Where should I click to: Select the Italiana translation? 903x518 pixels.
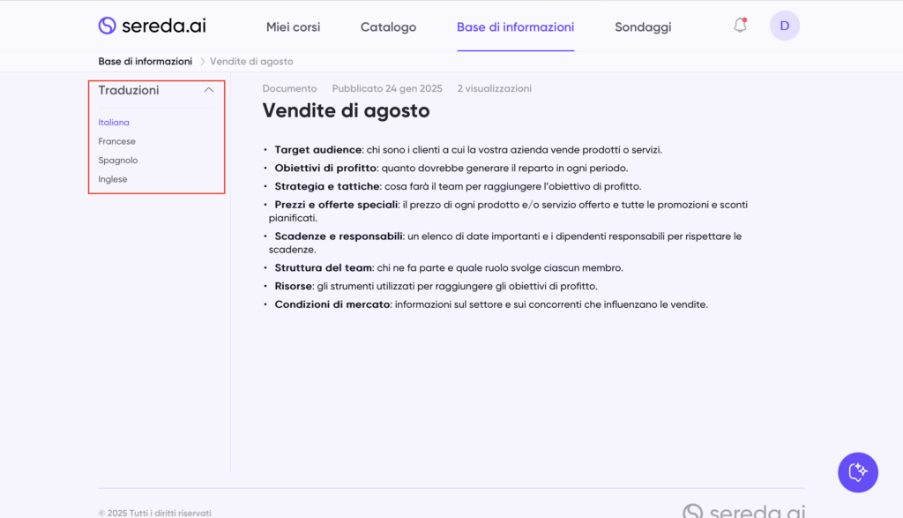[114, 123]
